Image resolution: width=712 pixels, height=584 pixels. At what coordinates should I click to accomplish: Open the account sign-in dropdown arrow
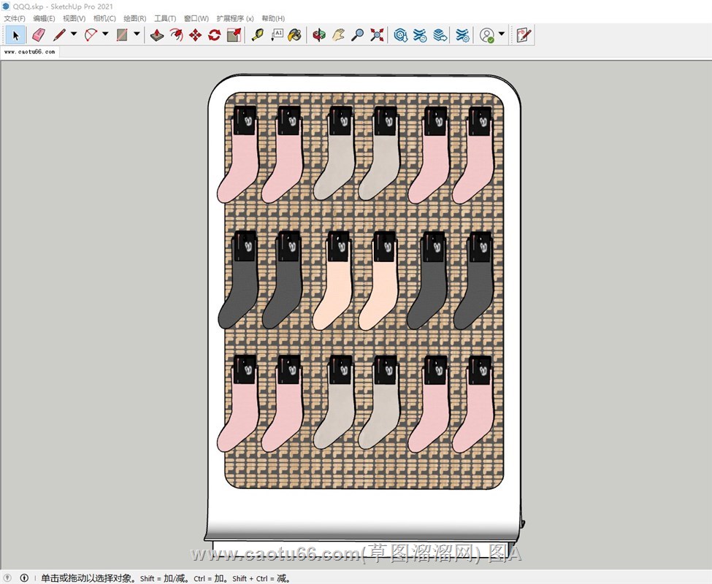[502, 34]
